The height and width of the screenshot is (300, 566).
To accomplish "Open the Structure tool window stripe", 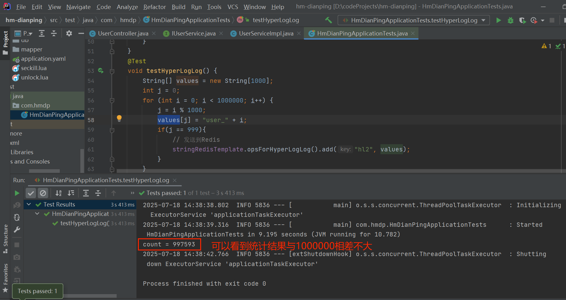I will (x=5, y=239).
